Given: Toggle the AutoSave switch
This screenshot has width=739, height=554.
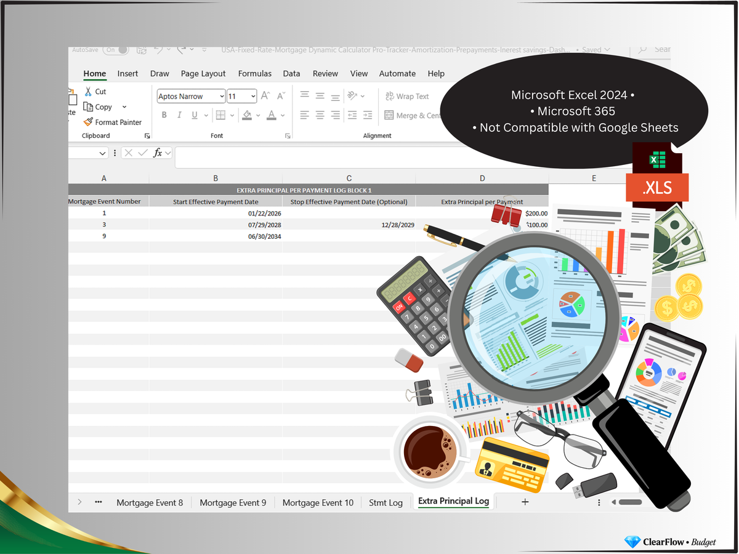Looking at the screenshot, I should [116, 50].
